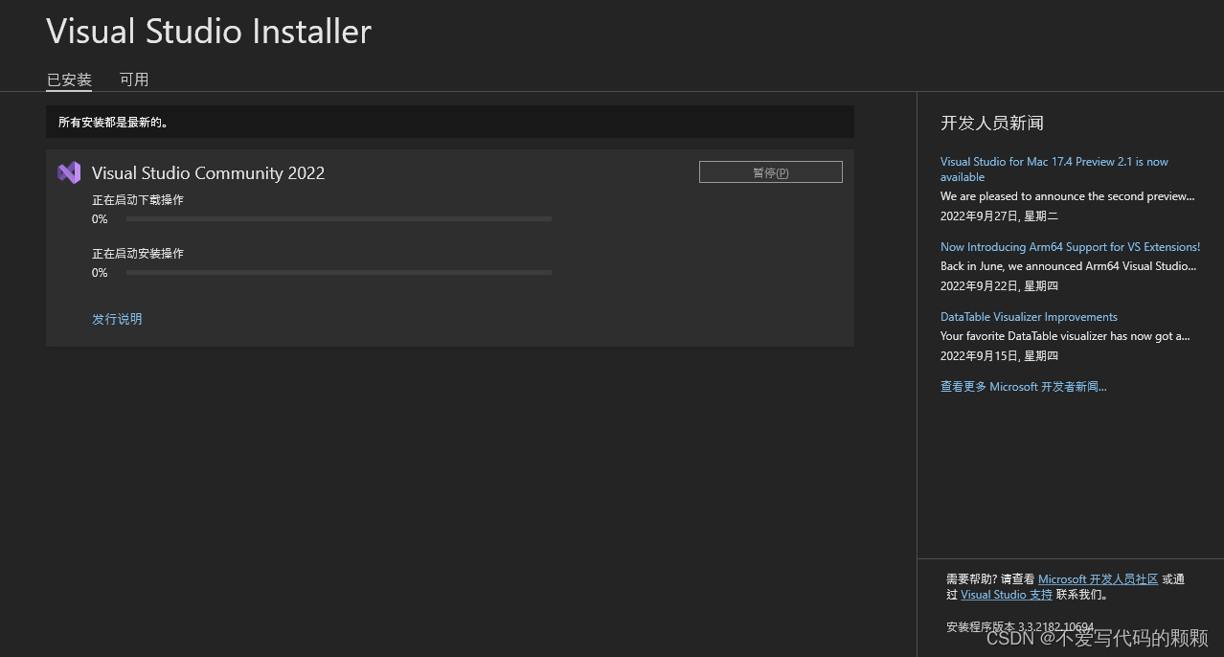Screen dimensions: 1224x657
Task: Click the Visual Studio Installer title
Action: pyautogui.click(x=209, y=32)
